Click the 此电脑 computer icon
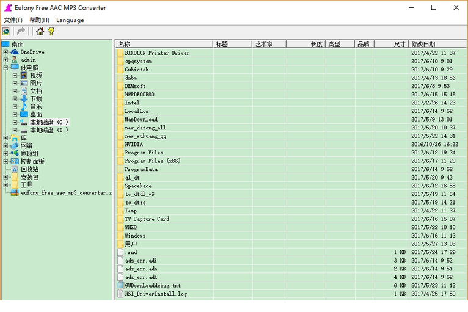Image resolution: width=468 pixels, height=312 pixels. (x=15, y=67)
